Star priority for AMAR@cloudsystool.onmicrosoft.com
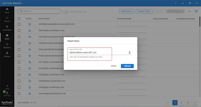This screenshot has width=201, height=107. click(30, 24)
